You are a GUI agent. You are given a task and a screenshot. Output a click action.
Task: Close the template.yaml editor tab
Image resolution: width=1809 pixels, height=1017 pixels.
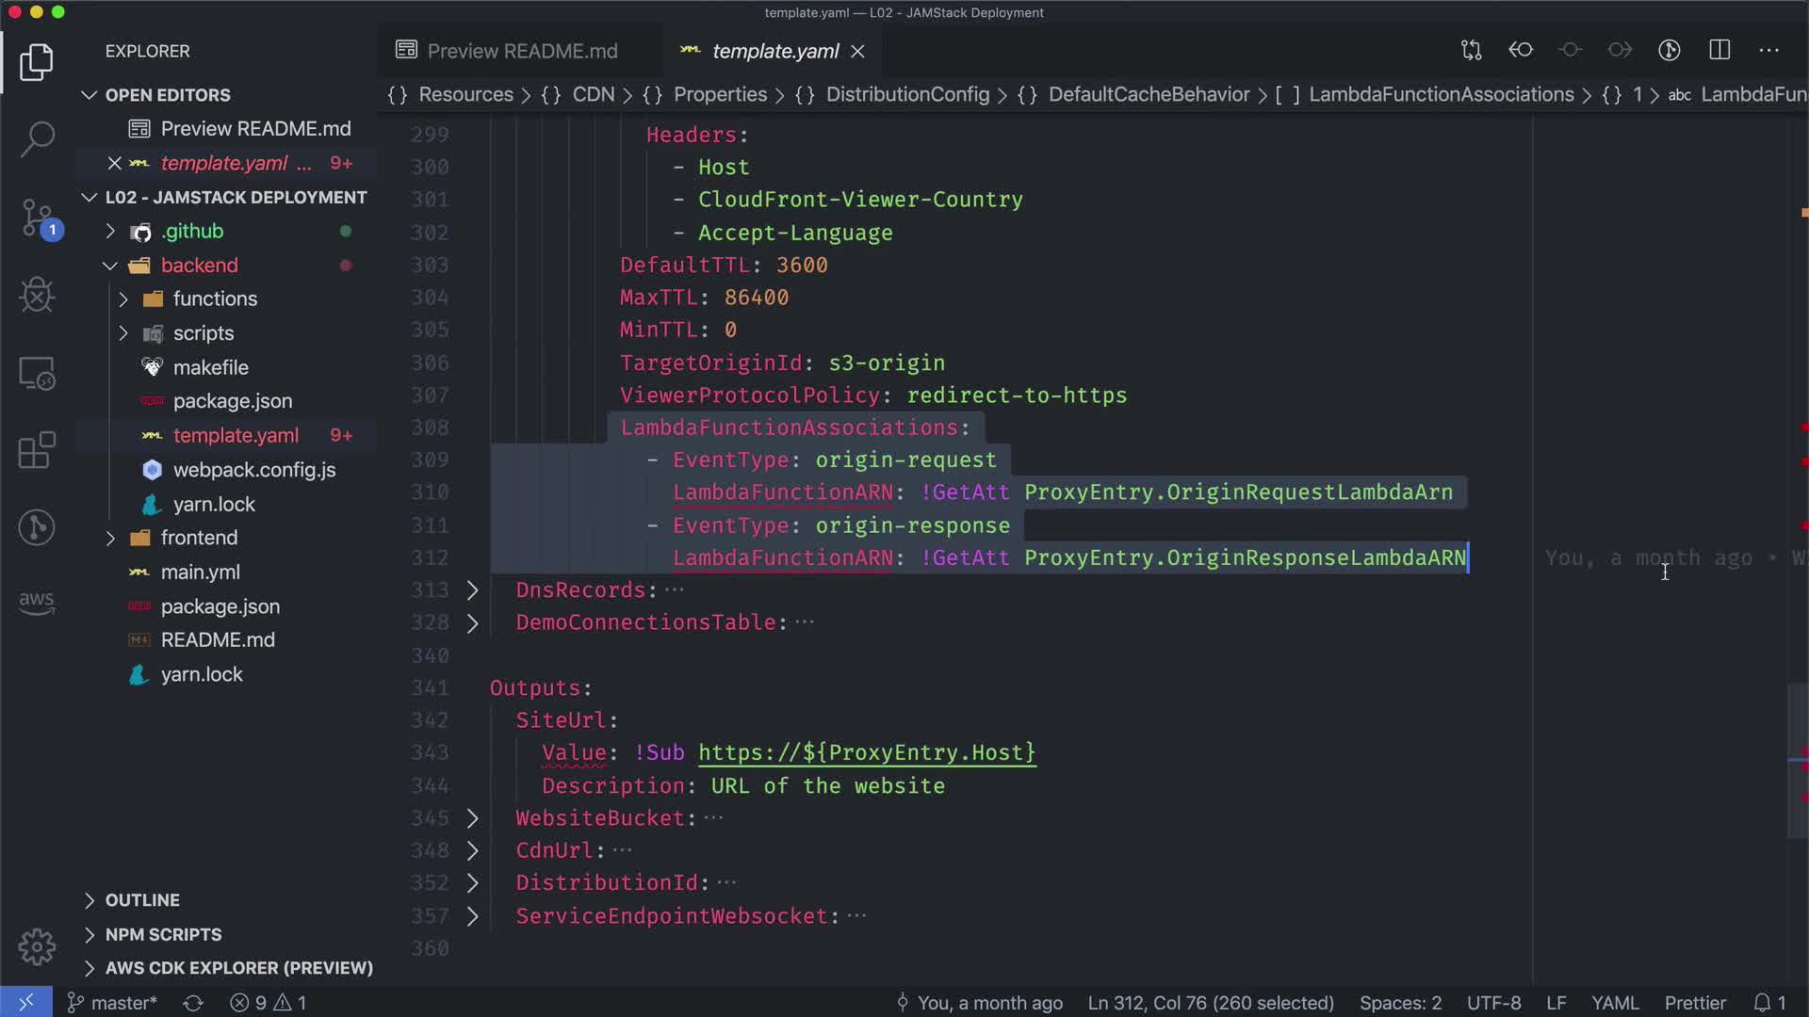(x=857, y=52)
